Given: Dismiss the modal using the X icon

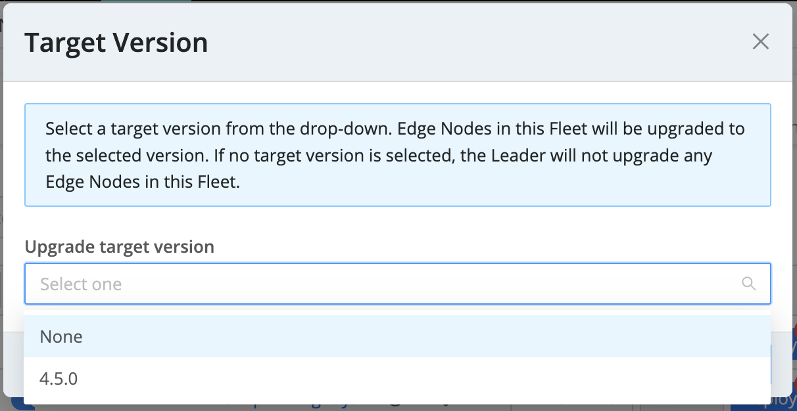Looking at the screenshot, I should [760, 42].
